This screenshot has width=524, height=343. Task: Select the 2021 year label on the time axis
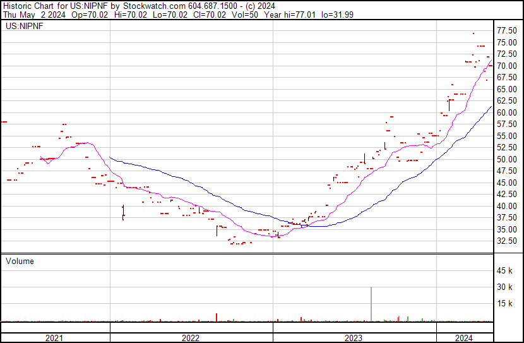click(x=55, y=338)
